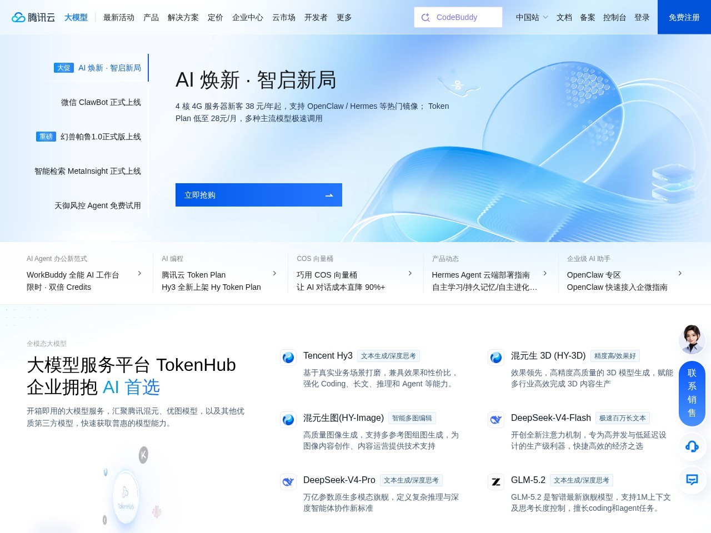The image size is (711, 533).
Task: Open the DeepSeek-V4-Pro title
Action: [339, 480]
